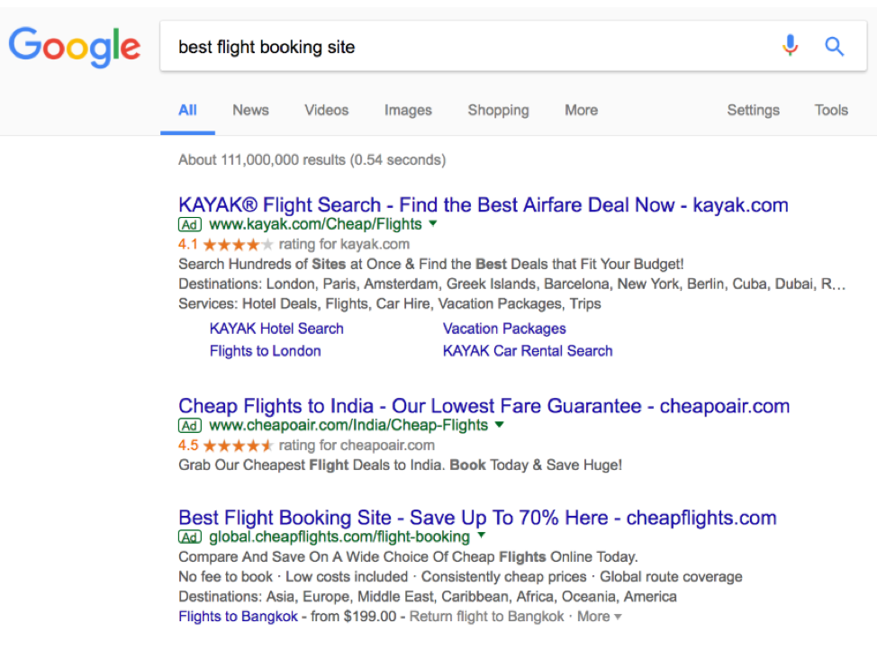Image resolution: width=877 pixels, height=650 pixels.
Task: Open the More search categories menu
Action: (x=581, y=110)
